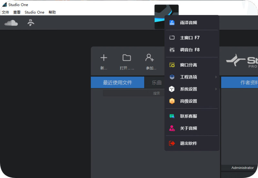Screen dimensions: 258x178
Task: Click the 搜索 search field
Action: (134, 93)
